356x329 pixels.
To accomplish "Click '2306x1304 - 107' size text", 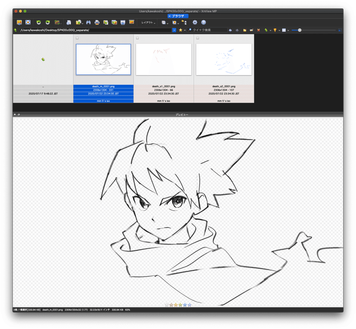I will tap(224, 90).
